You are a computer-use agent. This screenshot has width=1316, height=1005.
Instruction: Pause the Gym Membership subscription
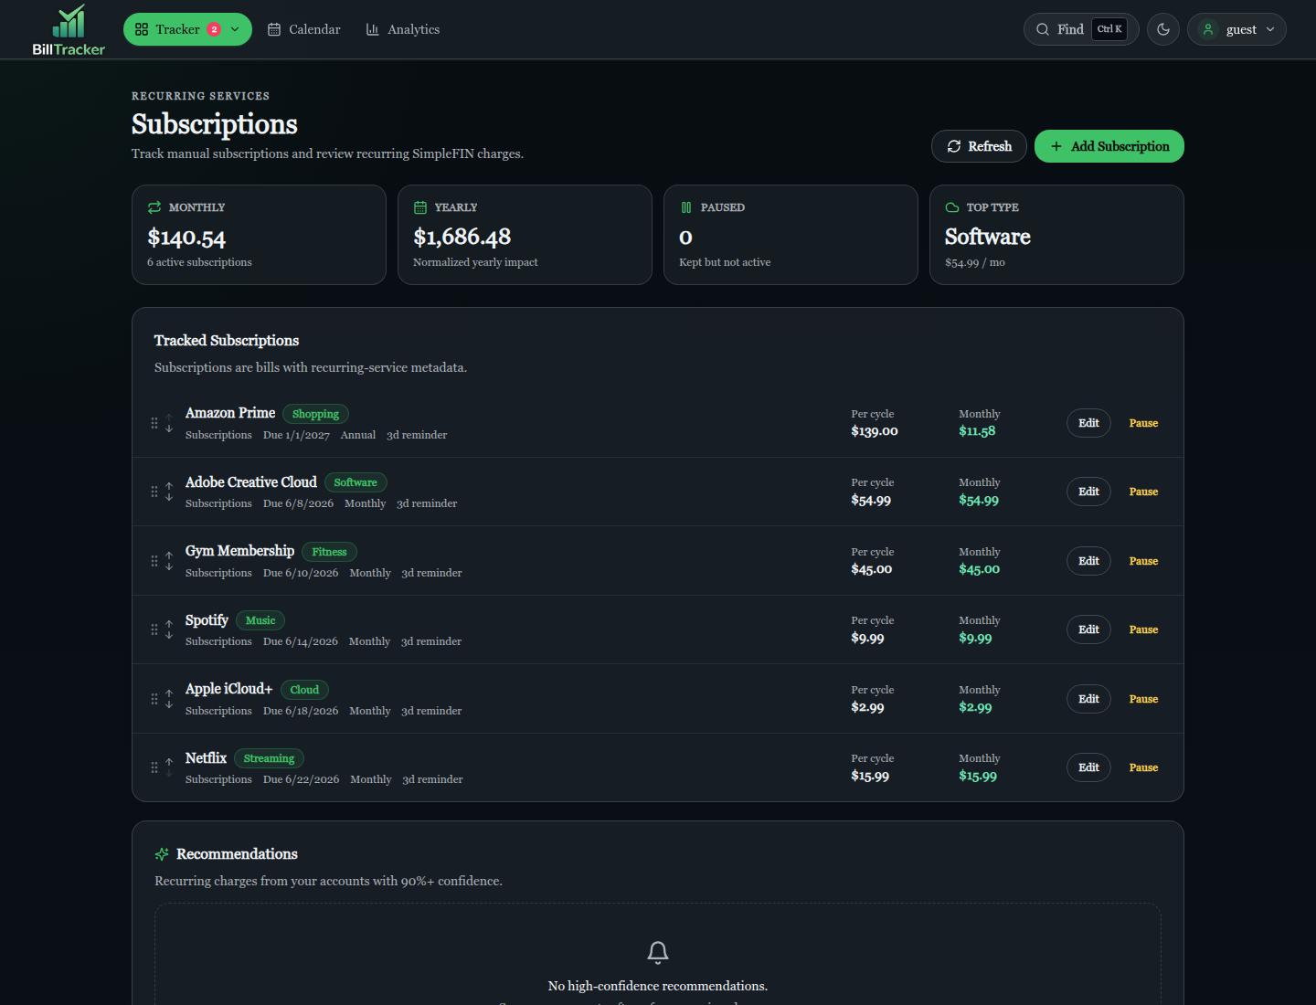[x=1143, y=561]
